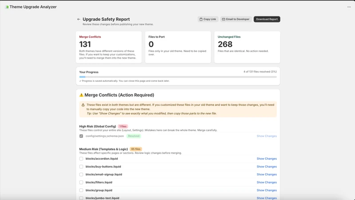Show changes for blocks/group.liquid
The image size is (355, 200).
(267, 190)
